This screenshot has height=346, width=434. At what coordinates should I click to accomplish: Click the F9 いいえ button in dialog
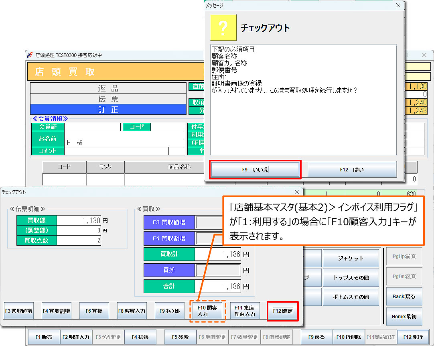click(255, 169)
